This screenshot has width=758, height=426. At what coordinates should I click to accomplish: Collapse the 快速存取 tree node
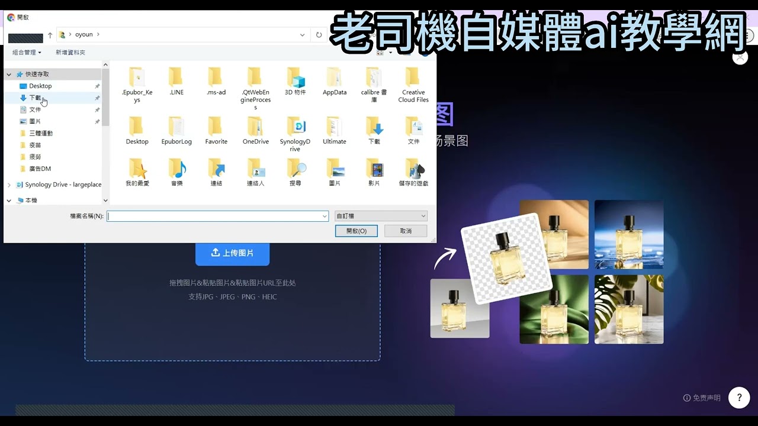tap(9, 75)
